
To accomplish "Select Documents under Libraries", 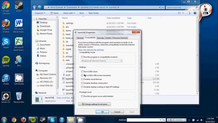I will 45,45.
